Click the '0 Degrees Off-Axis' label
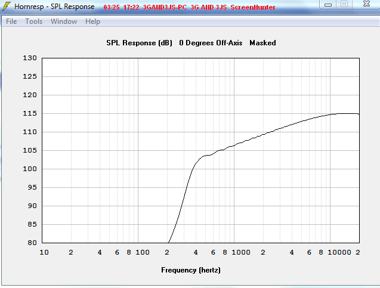The width and height of the screenshot is (380, 288). click(211, 43)
